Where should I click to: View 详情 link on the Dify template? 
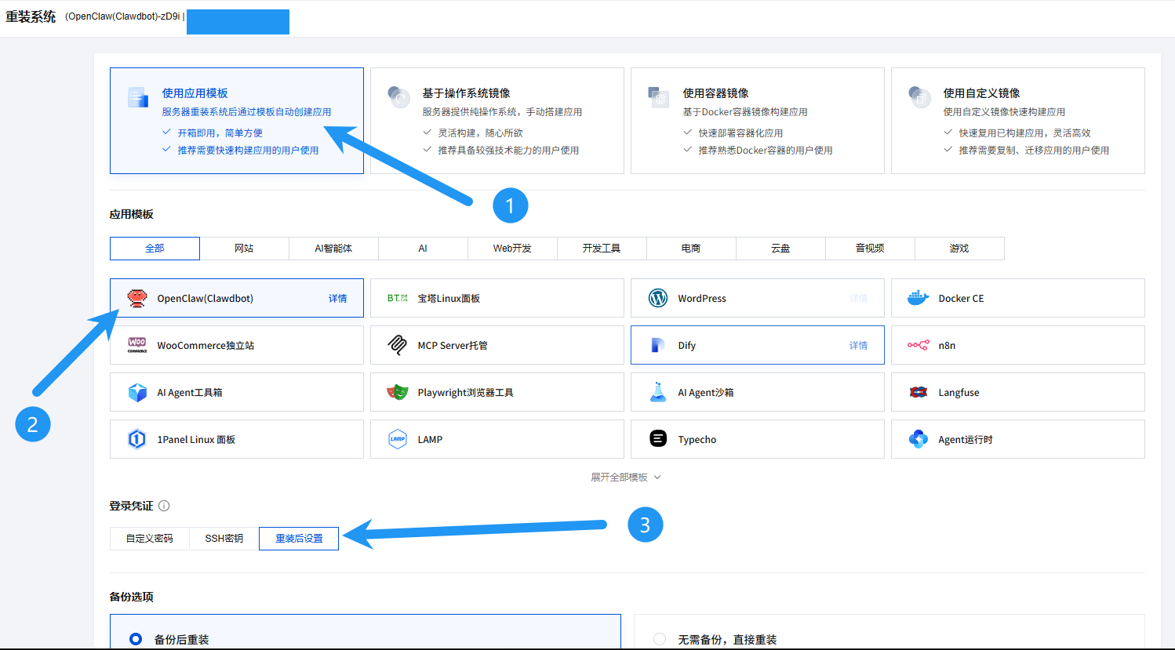pos(858,346)
